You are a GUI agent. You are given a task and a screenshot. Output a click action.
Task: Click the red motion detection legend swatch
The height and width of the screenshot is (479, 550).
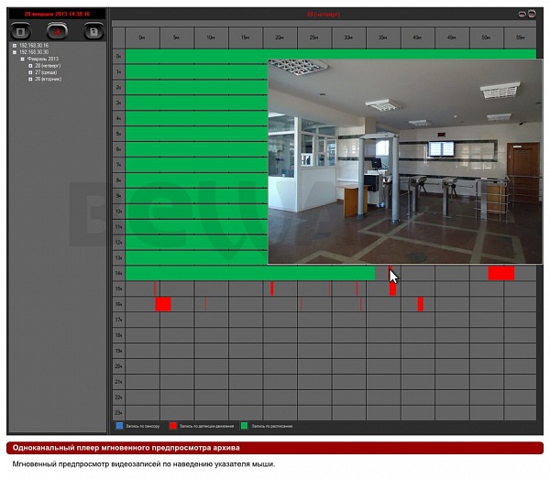pyautogui.click(x=173, y=426)
